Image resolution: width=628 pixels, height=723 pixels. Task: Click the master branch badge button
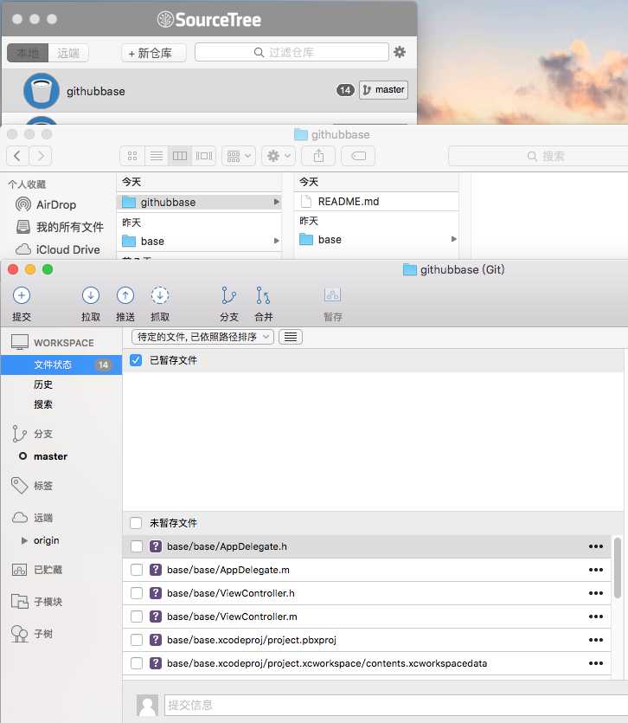pos(383,90)
